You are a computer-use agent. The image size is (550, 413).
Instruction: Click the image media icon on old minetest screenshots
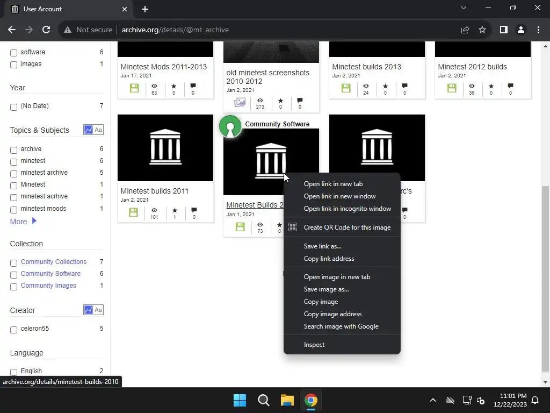point(240,102)
